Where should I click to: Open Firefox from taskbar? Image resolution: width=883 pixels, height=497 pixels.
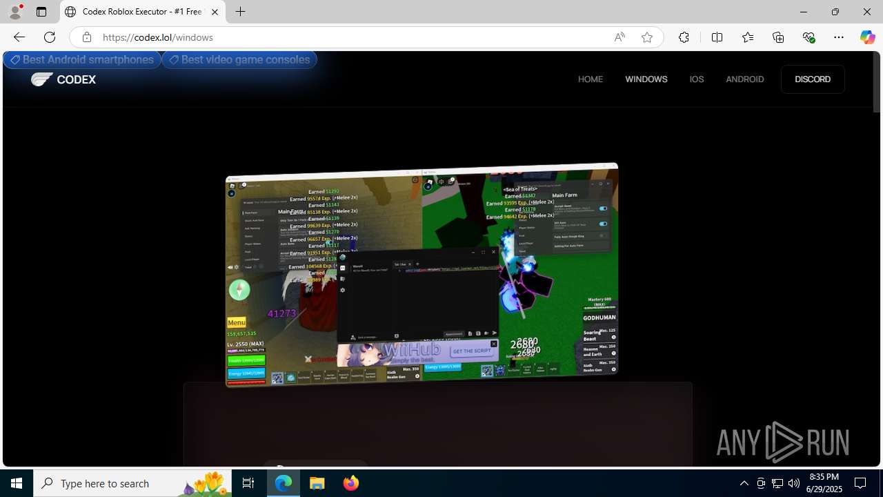click(351, 483)
